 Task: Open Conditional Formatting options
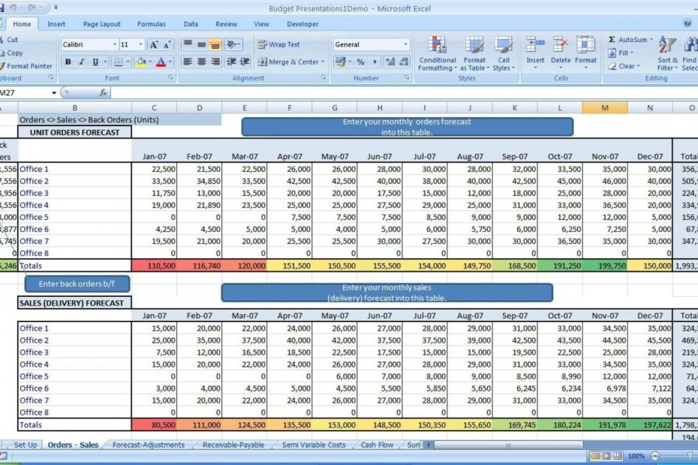click(x=437, y=51)
